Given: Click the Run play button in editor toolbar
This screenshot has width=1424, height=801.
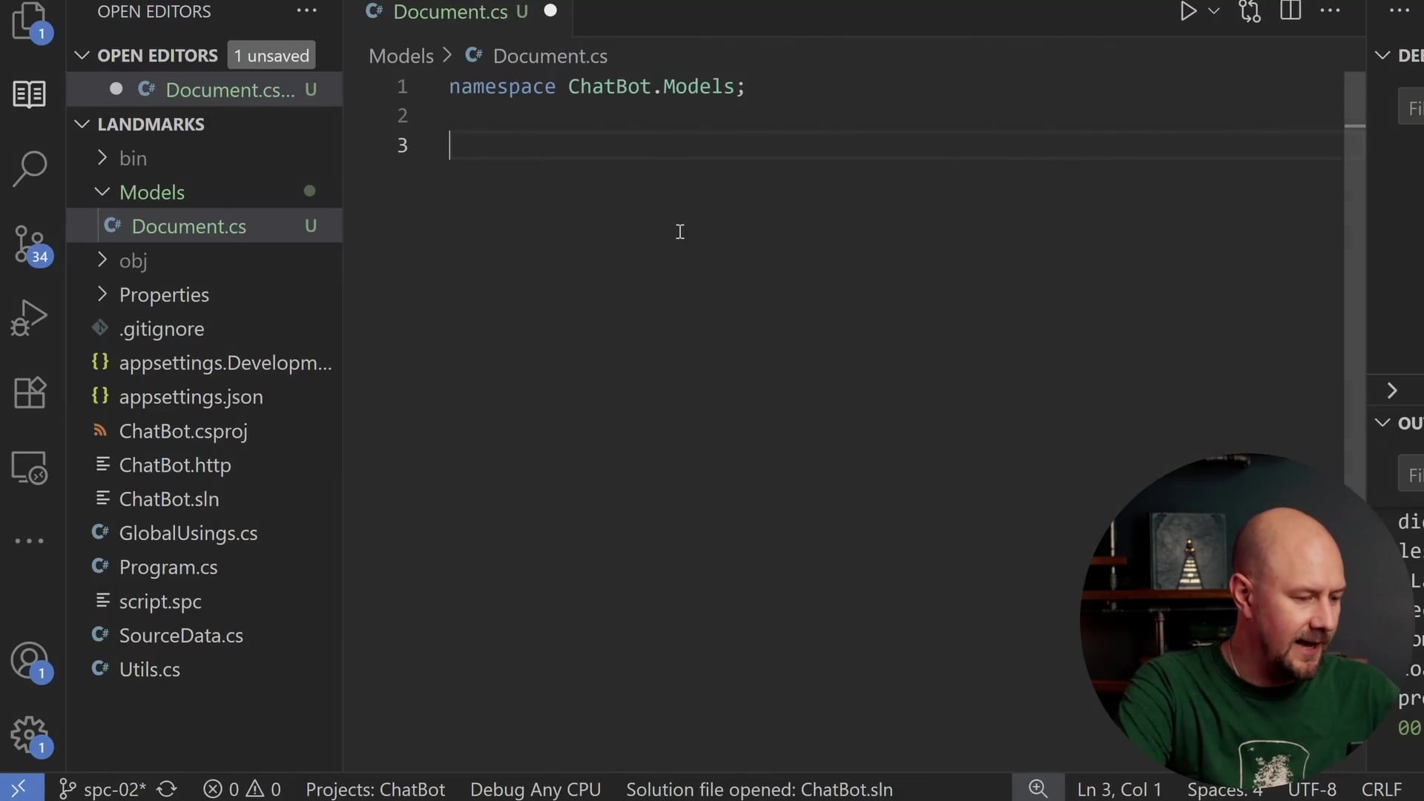Looking at the screenshot, I should (1188, 11).
